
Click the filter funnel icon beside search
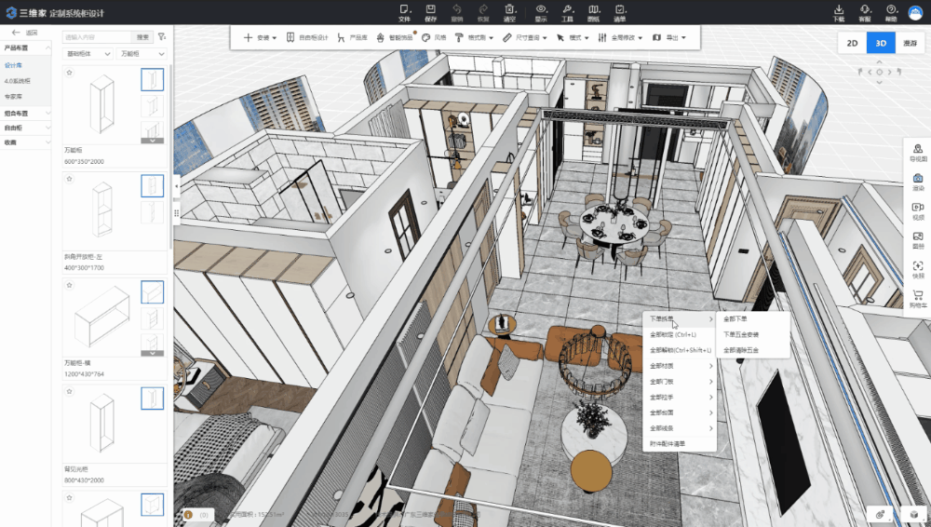coord(162,37)
